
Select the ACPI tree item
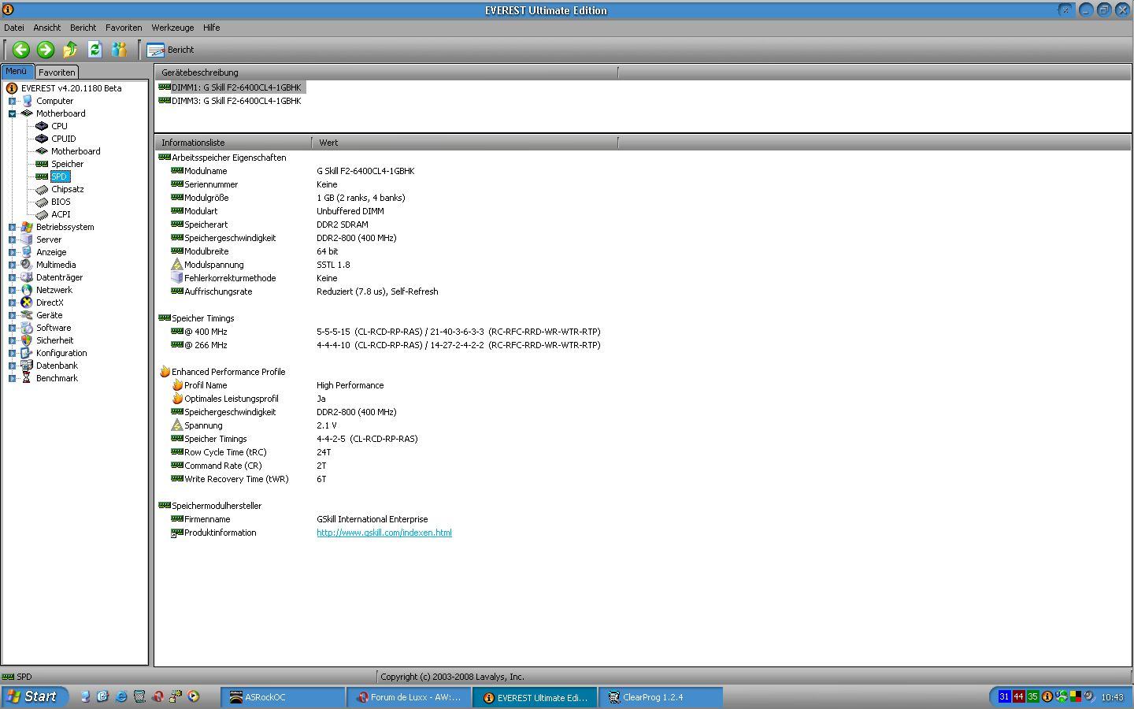click(x=61, y=214)
